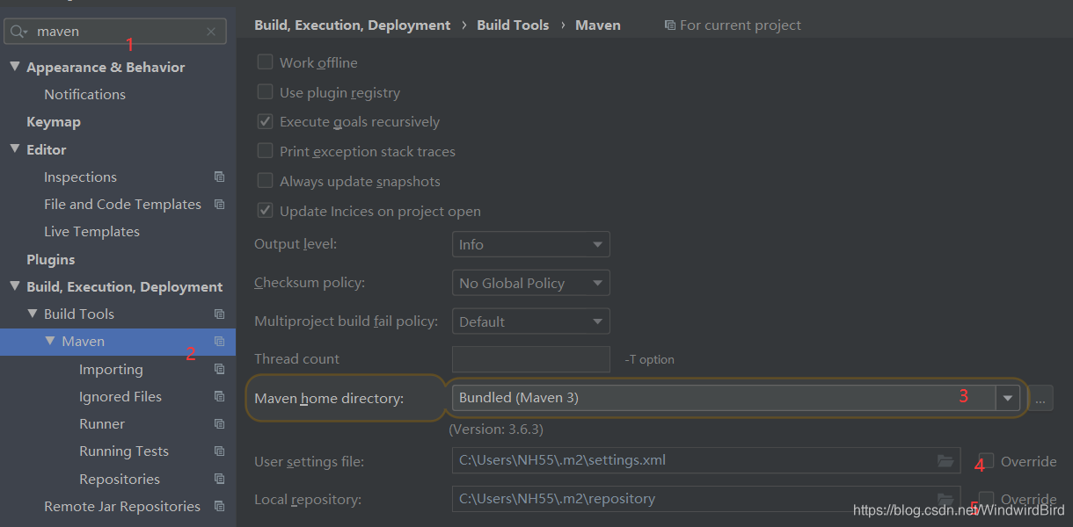This screenshot has height=527, width=1073.
Task: Click project-level icon beside File and Code Templates
Action: point(220,204)
